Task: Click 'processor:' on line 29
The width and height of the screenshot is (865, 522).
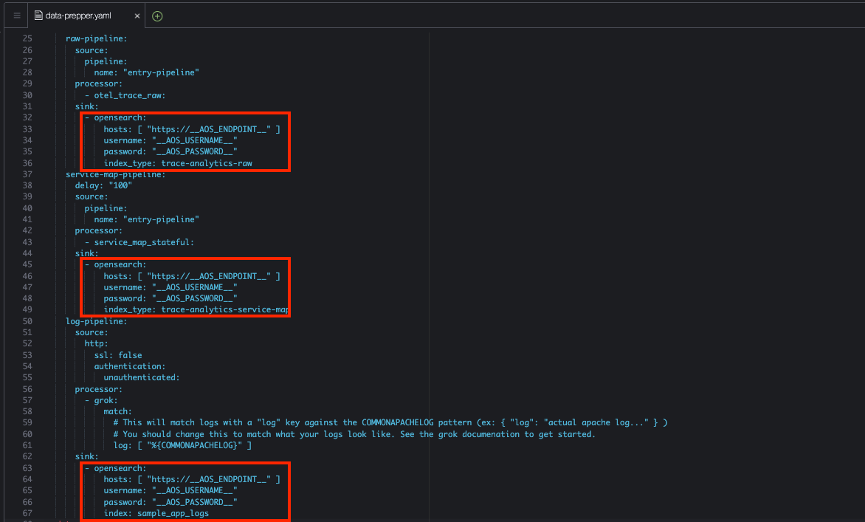Action: pyautogui.click(x=99, y=83)
